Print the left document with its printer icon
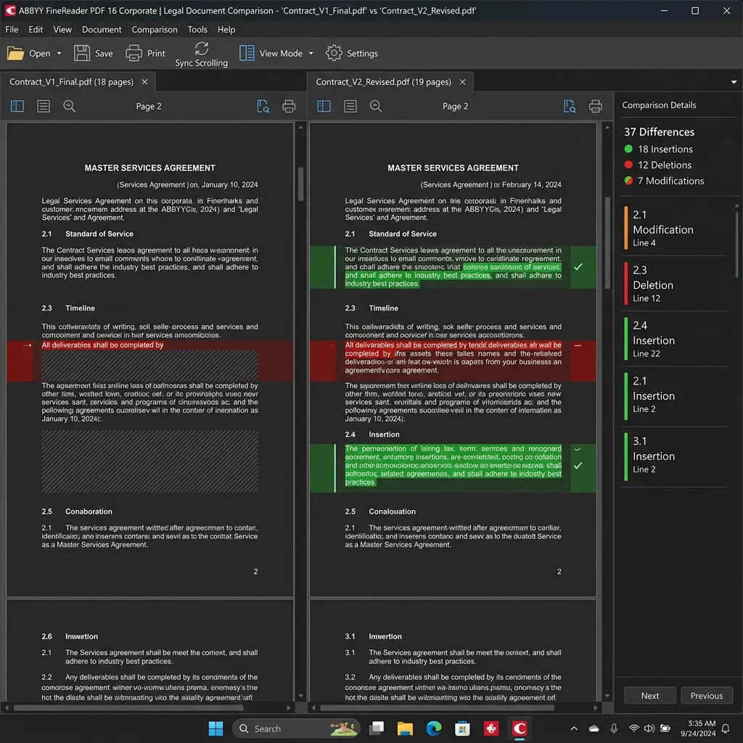 coord(289,106)
